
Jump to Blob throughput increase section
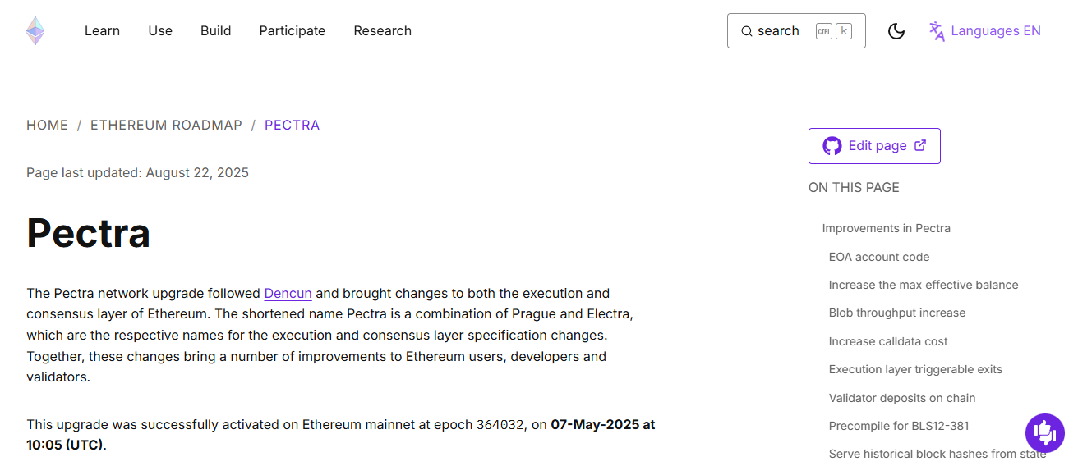(897, 313)
